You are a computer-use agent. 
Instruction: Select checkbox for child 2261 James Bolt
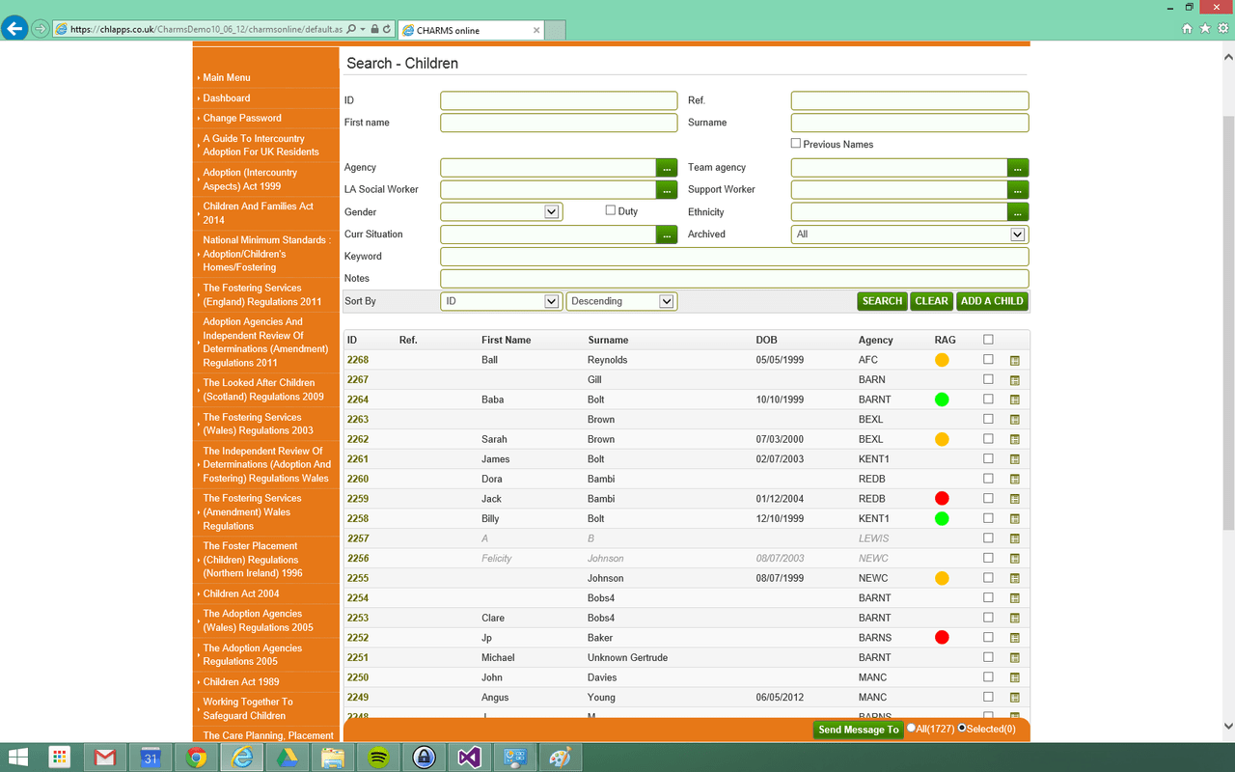(988, 458)
